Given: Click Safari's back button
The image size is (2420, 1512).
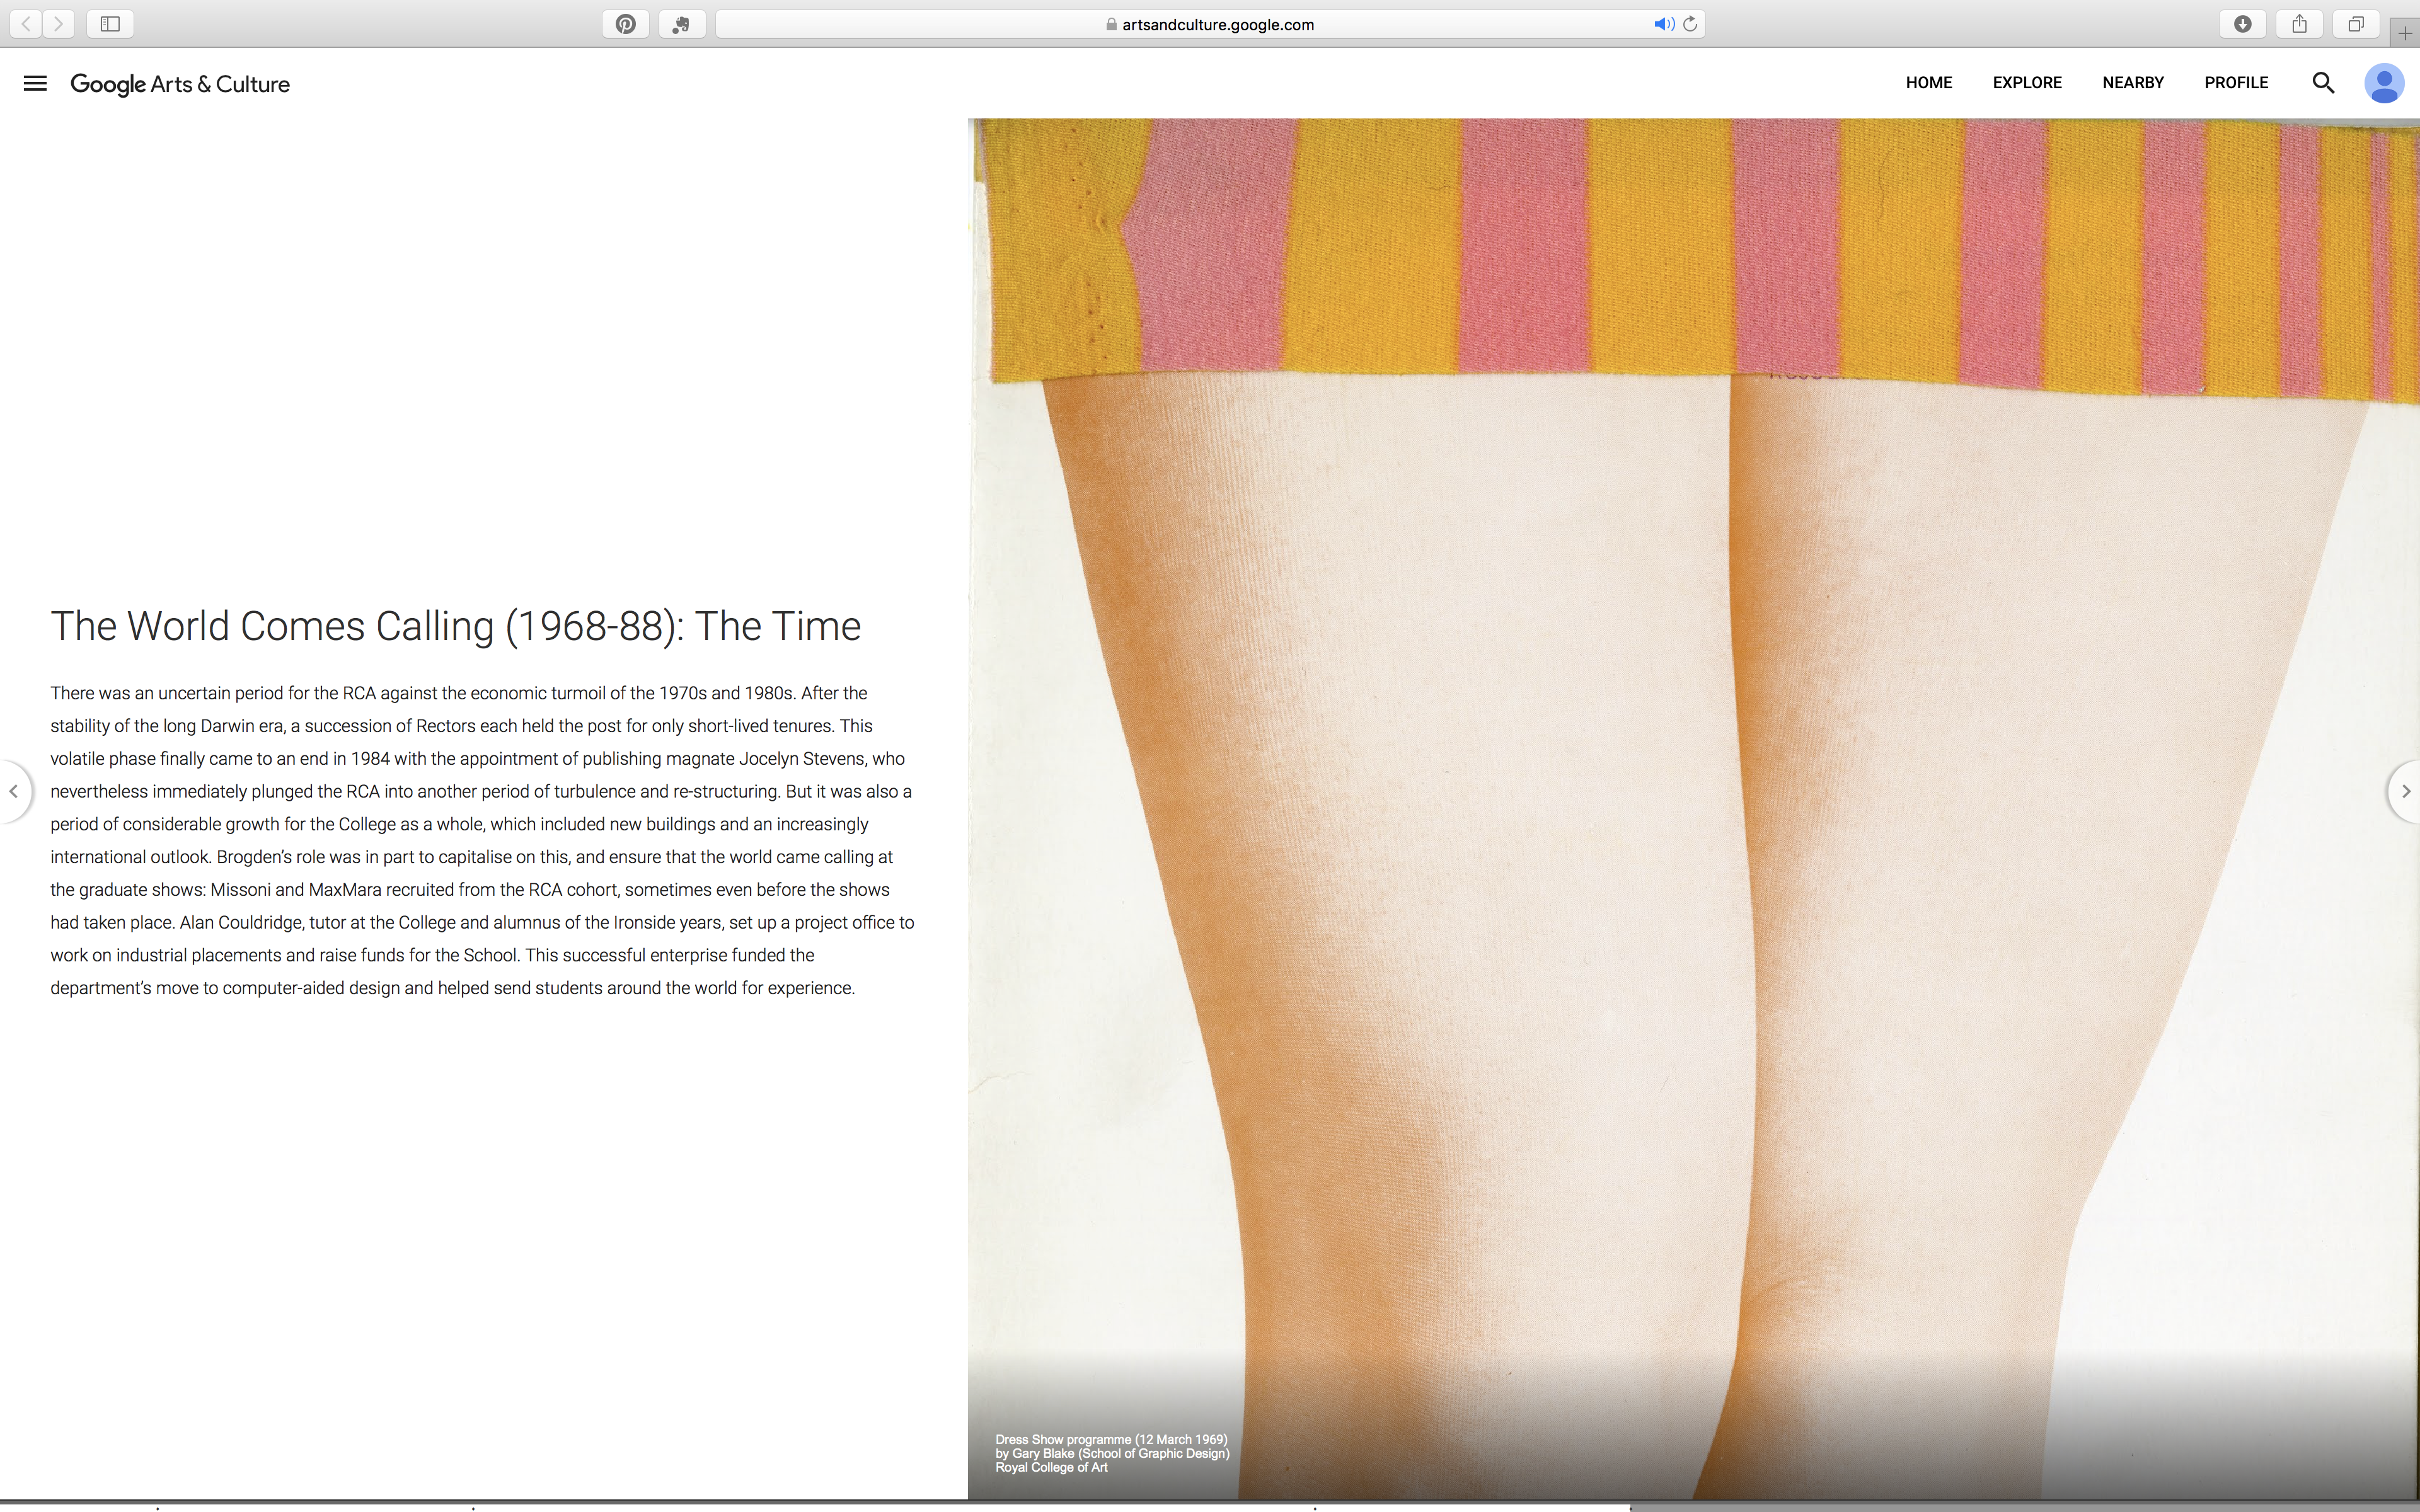Looking at the screenshot, I should pos(26,24).
